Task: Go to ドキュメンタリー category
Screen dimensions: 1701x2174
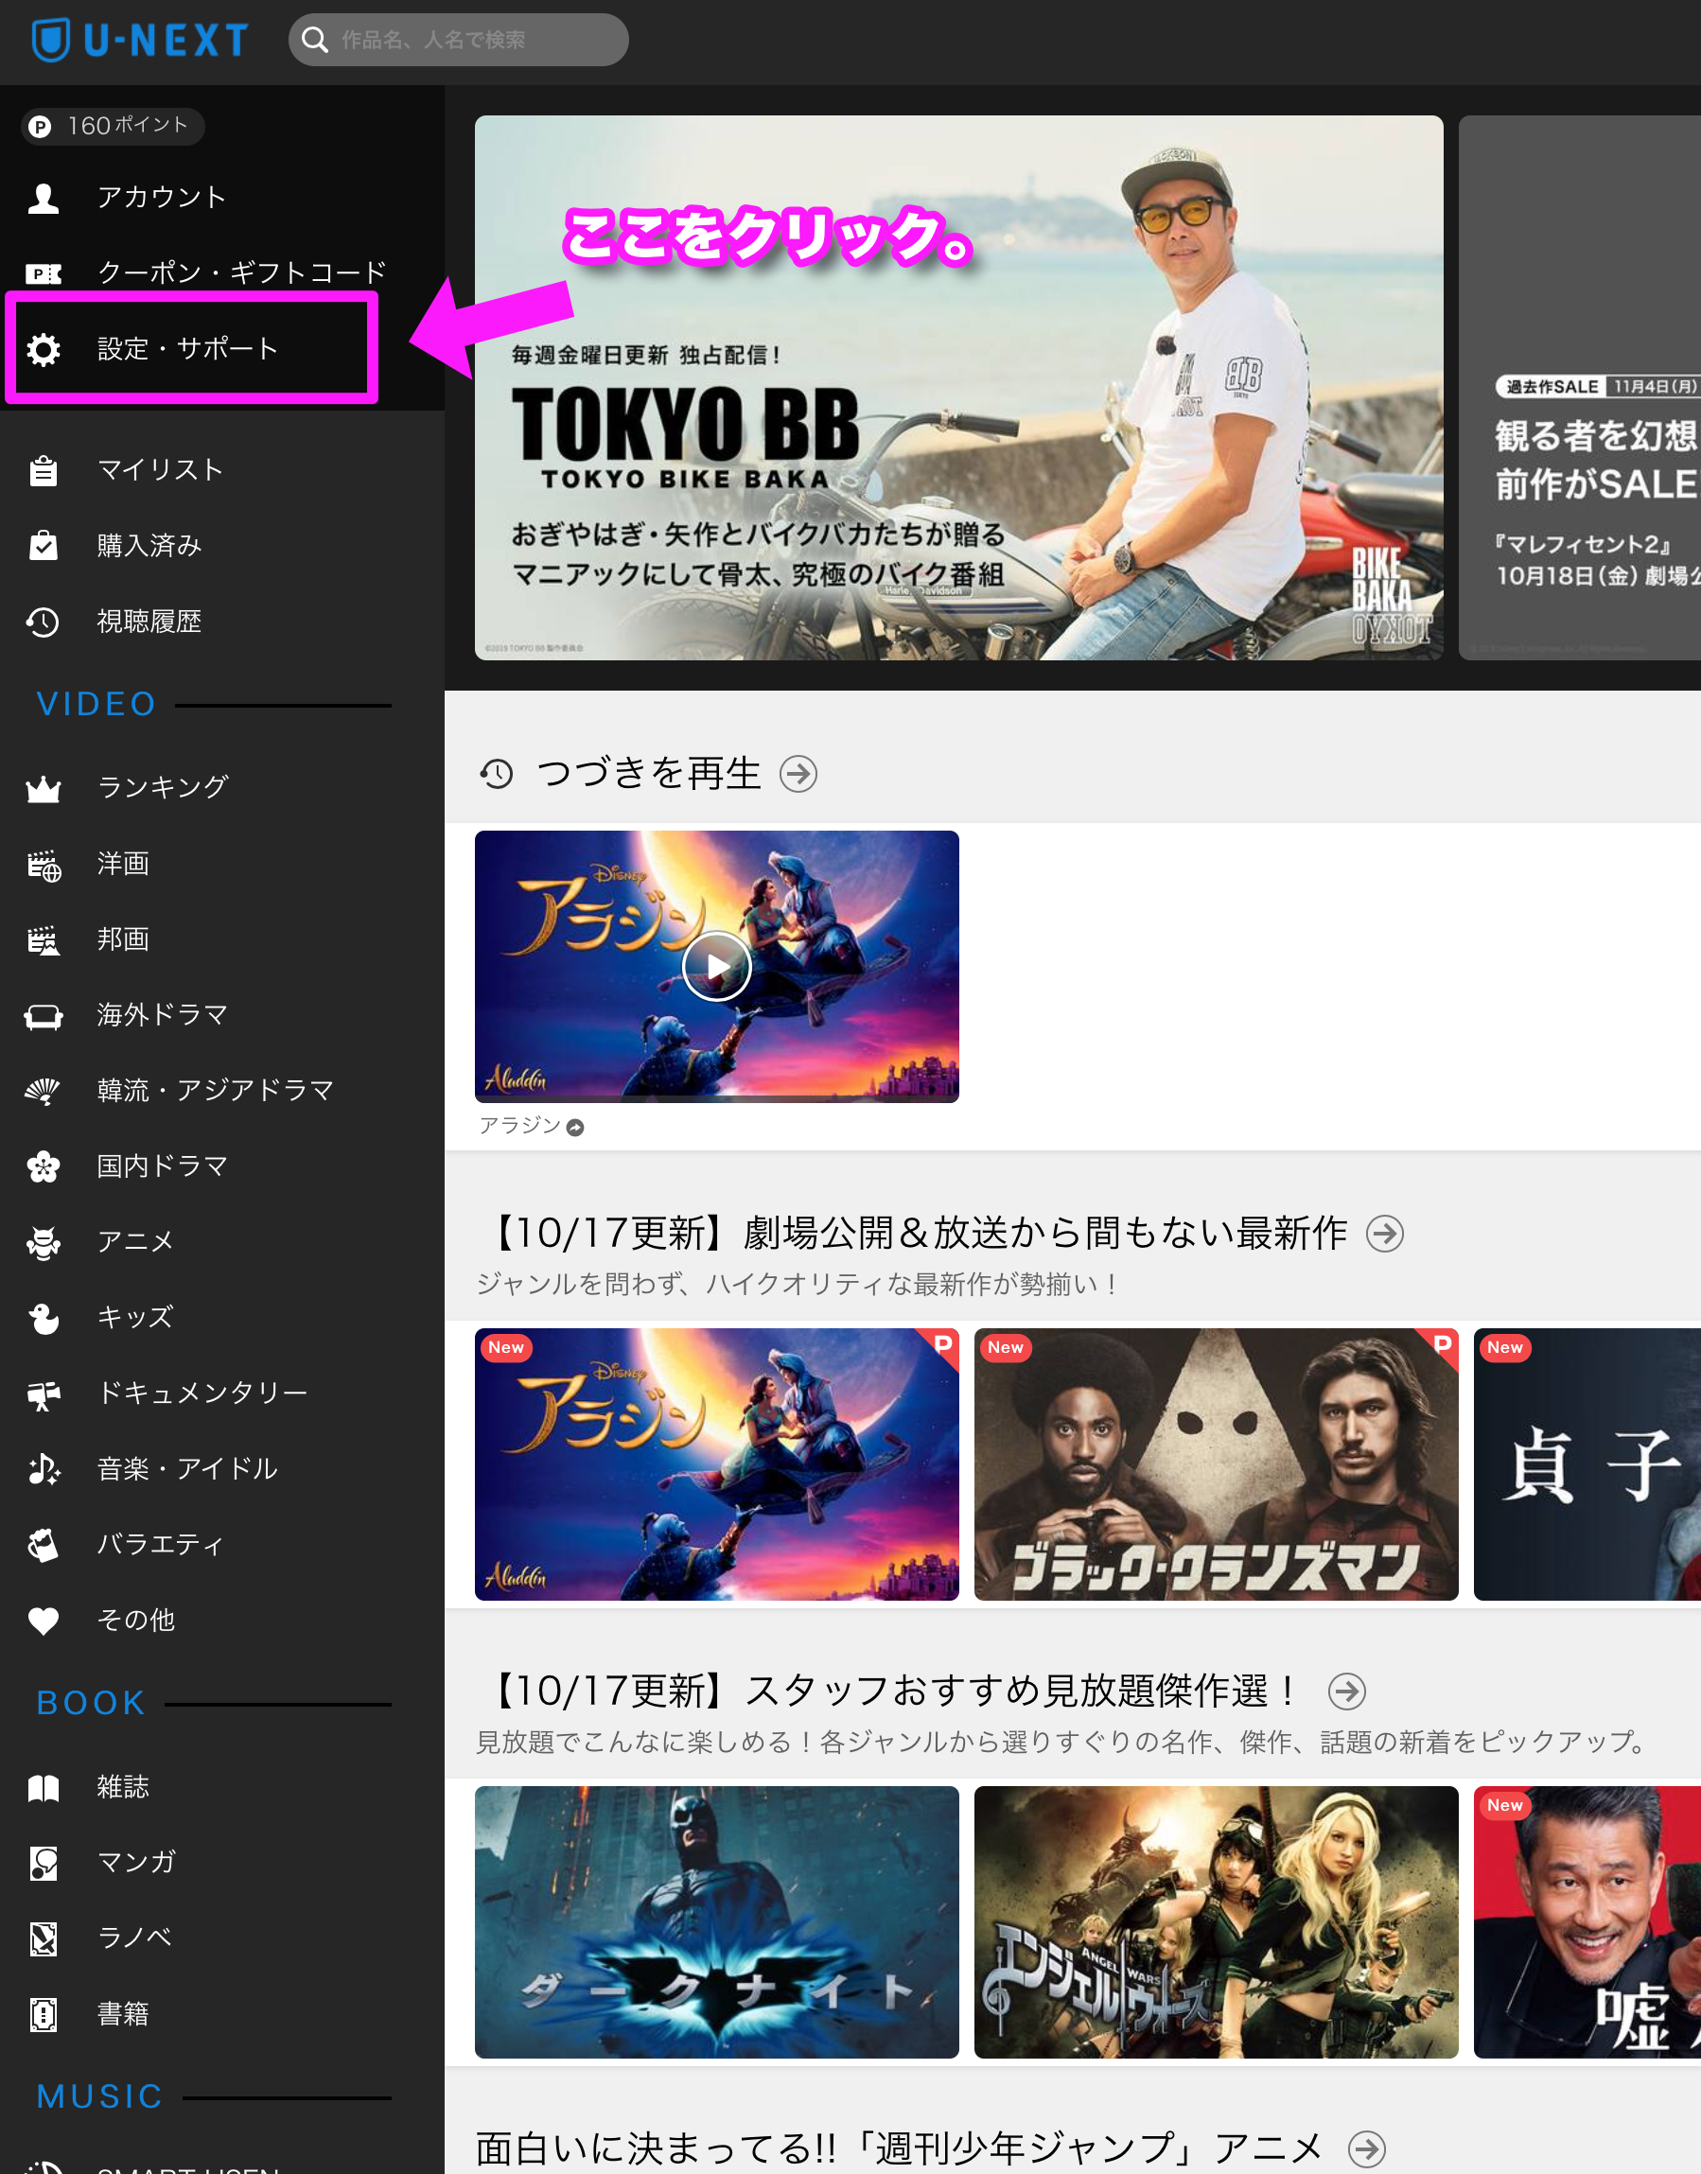Action: 202,1394
